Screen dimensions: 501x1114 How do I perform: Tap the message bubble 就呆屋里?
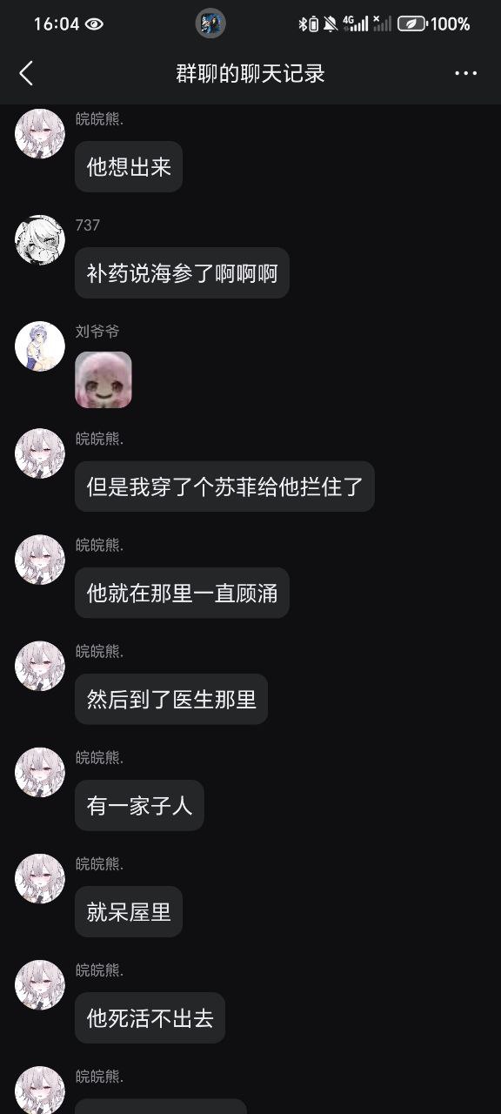(x=129, y=911)
